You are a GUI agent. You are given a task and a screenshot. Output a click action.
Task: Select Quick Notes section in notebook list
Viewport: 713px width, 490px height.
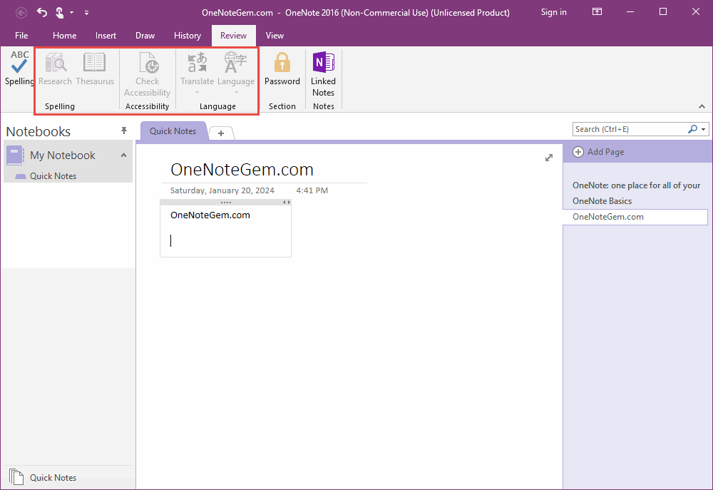pos(53,176)
